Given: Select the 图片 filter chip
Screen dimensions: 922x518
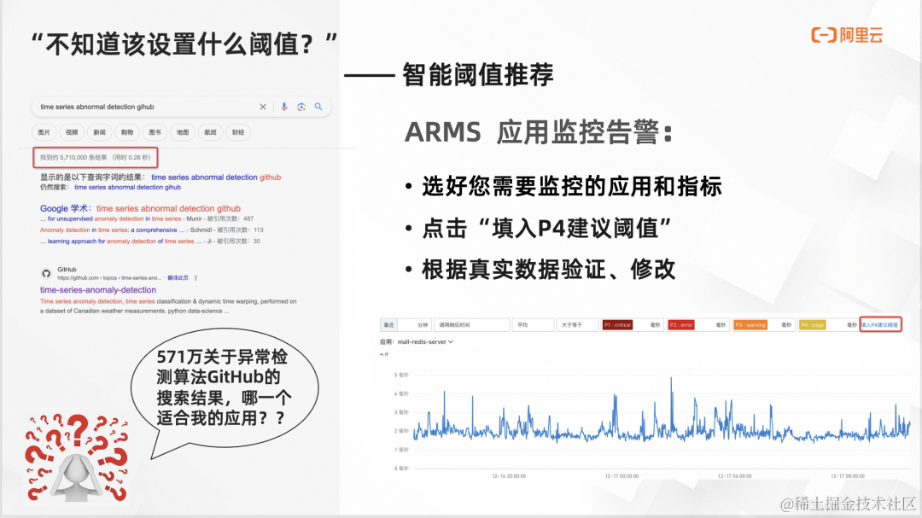Looking at the screenshot, I should point(44,132).
